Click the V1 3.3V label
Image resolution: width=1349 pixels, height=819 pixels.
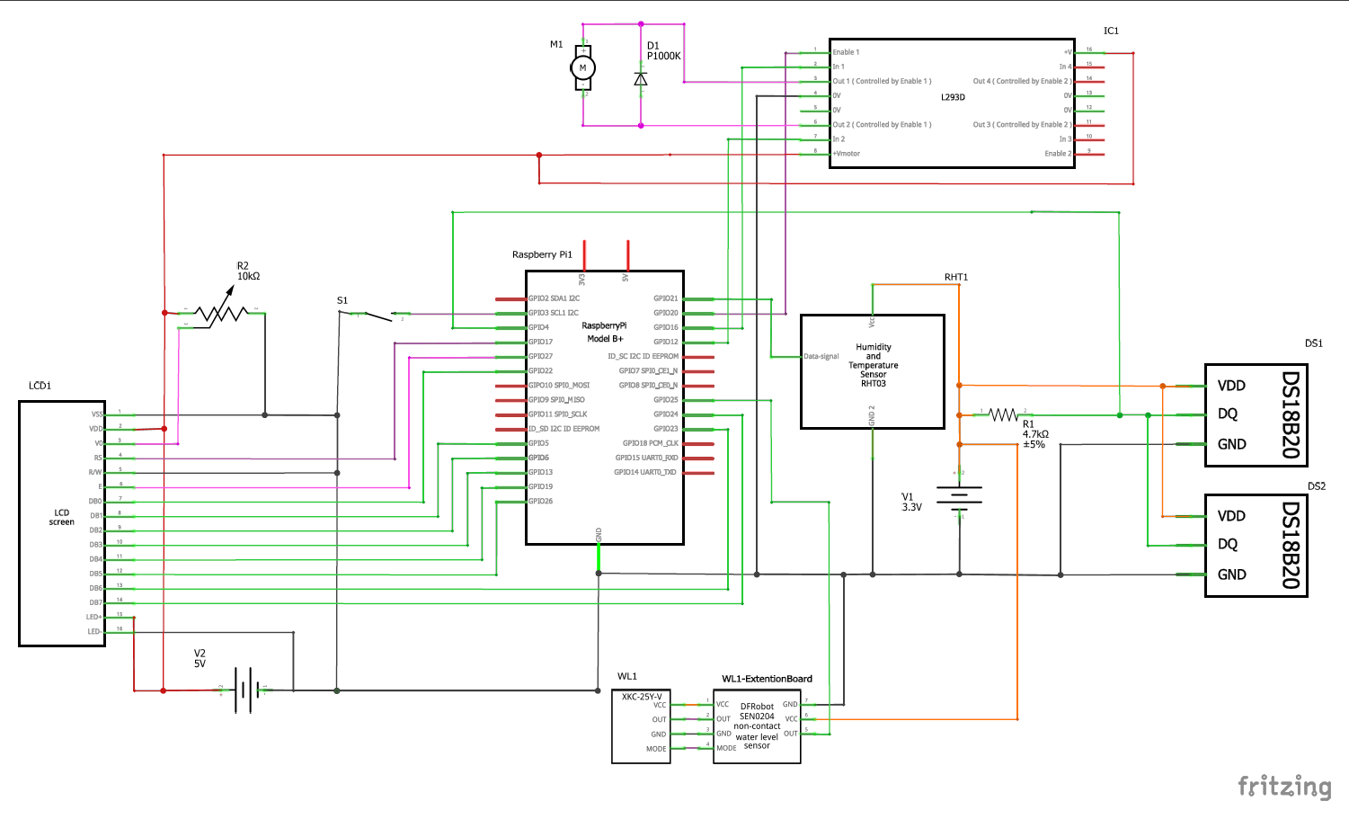[x=911, y=502]
